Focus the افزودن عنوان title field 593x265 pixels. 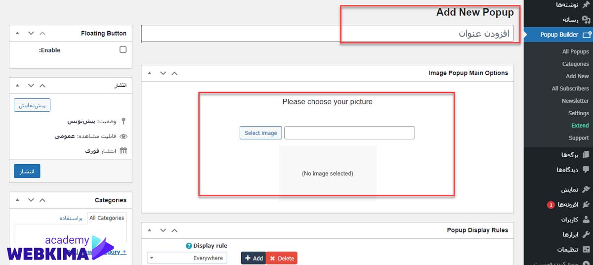[x=328, y=34]
